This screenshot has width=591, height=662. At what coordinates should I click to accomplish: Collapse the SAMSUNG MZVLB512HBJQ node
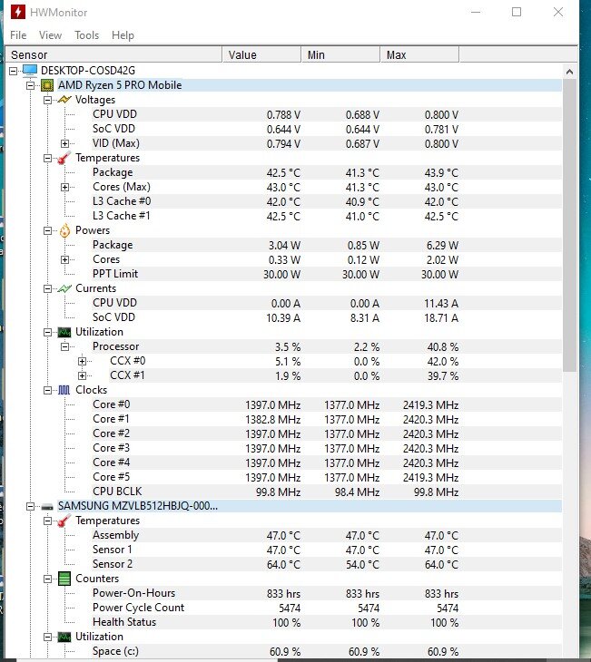click(31, 506)
